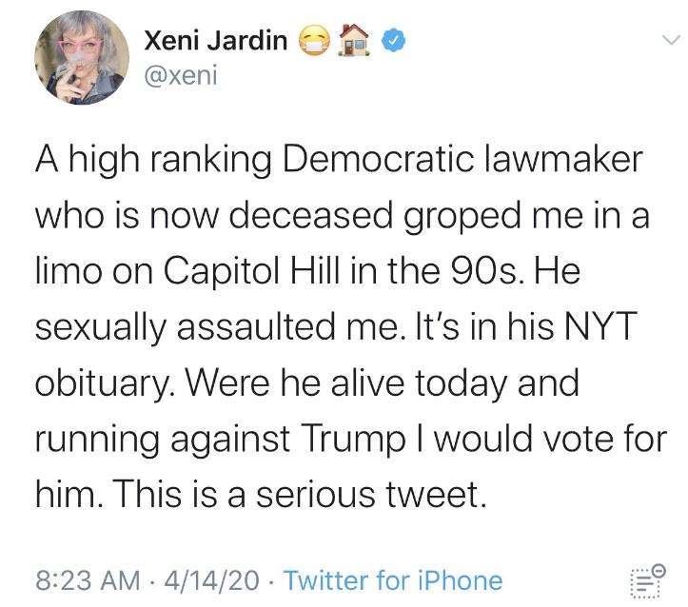Open the @xeni handle link
688x607 pixels.
pos(181,74)
